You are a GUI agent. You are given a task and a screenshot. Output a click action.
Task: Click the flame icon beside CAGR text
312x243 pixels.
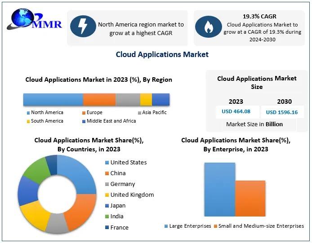(208, 27)
